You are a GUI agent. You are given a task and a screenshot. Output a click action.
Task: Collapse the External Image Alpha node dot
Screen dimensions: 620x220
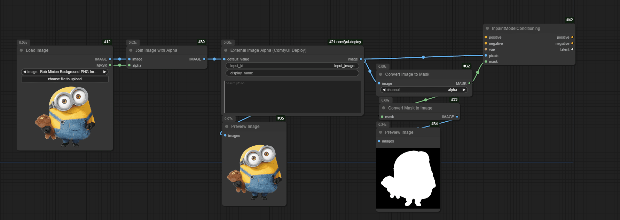(x=226, y=50)
